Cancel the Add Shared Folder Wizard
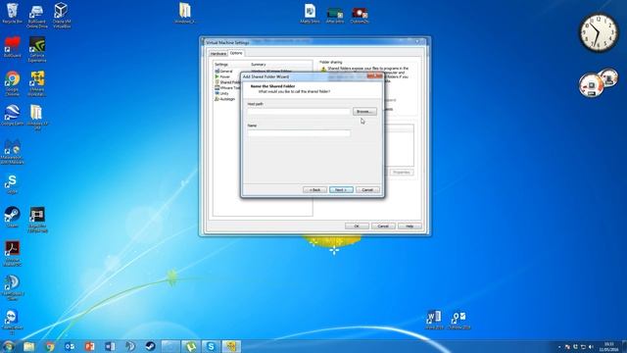Screen dimensions: 627x353 tap(367, 189)
